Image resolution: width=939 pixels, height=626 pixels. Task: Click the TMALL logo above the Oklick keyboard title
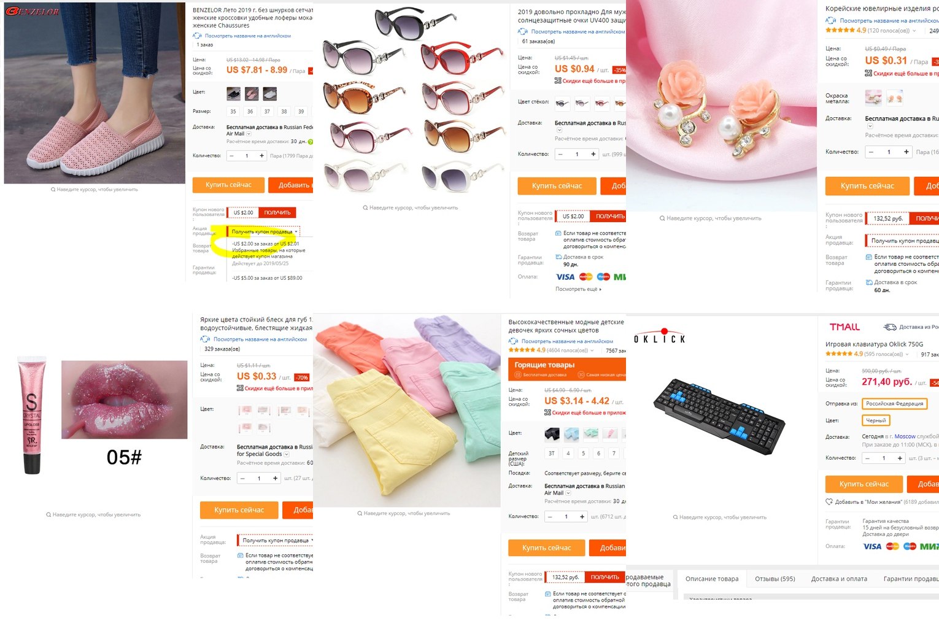coord(844,327)
